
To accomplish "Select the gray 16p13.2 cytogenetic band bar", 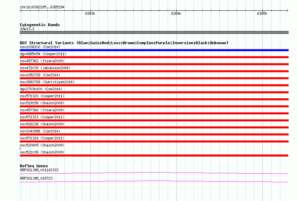I will click(x=154, y=32).
